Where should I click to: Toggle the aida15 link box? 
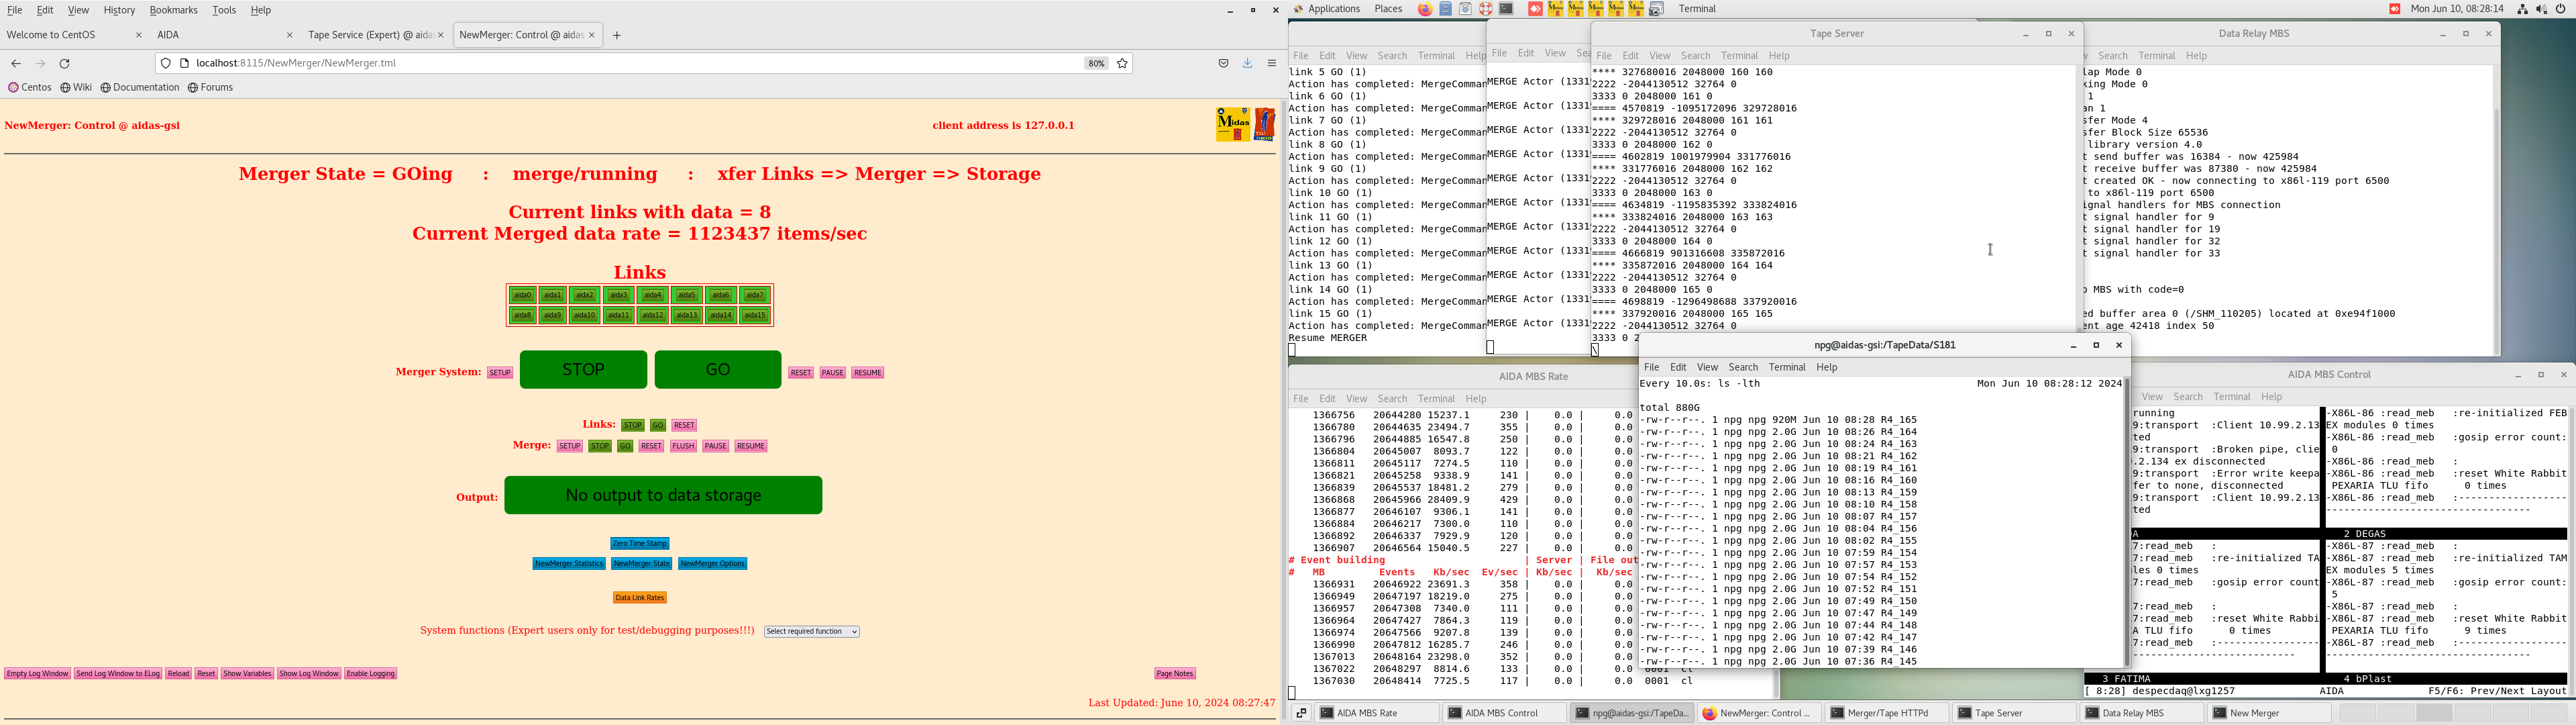coord(755,316)
